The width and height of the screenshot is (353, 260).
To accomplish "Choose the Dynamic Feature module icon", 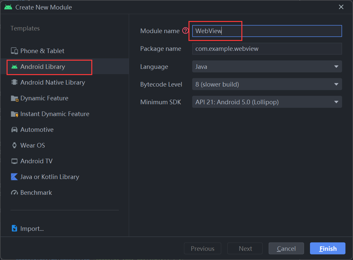I will pos(14,98).
